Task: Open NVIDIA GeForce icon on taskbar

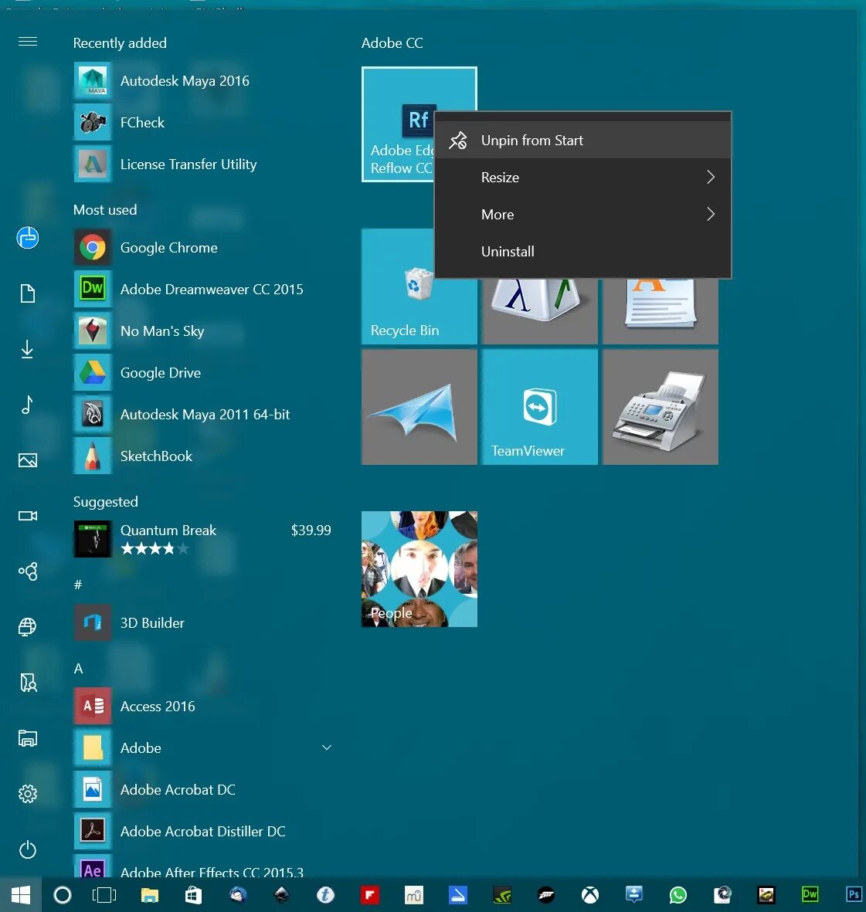Action: click(x=501, y=894)
